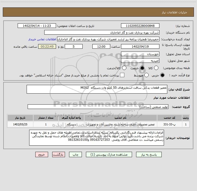Click the پاسخ به نیاز button
Screen dimensions: 197x191
[x=149, y=155]
